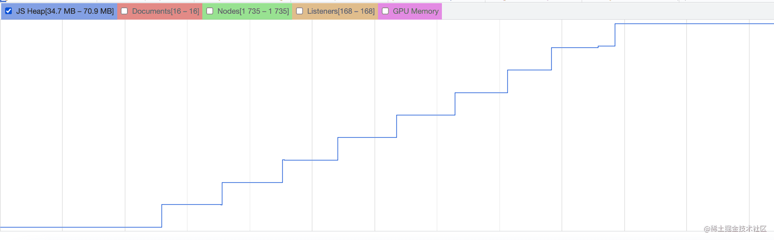Click the second step plateau of heap graph
Screen dimensions: 774x240
252,182
